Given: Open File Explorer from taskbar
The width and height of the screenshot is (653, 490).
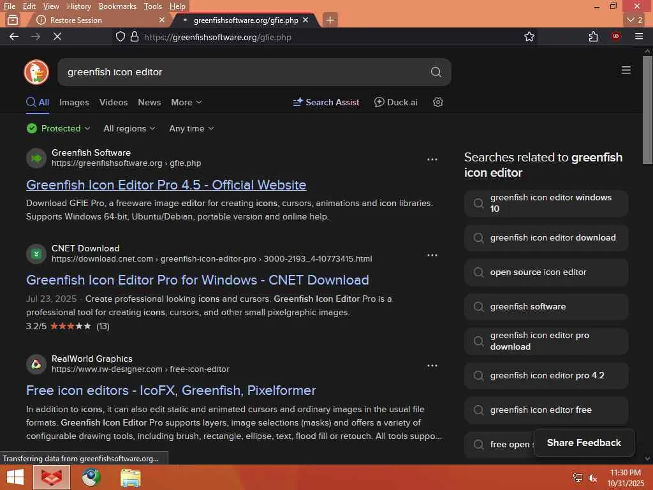Looking at the screenshot, I should pyautogui.click(x=130, y=477).
